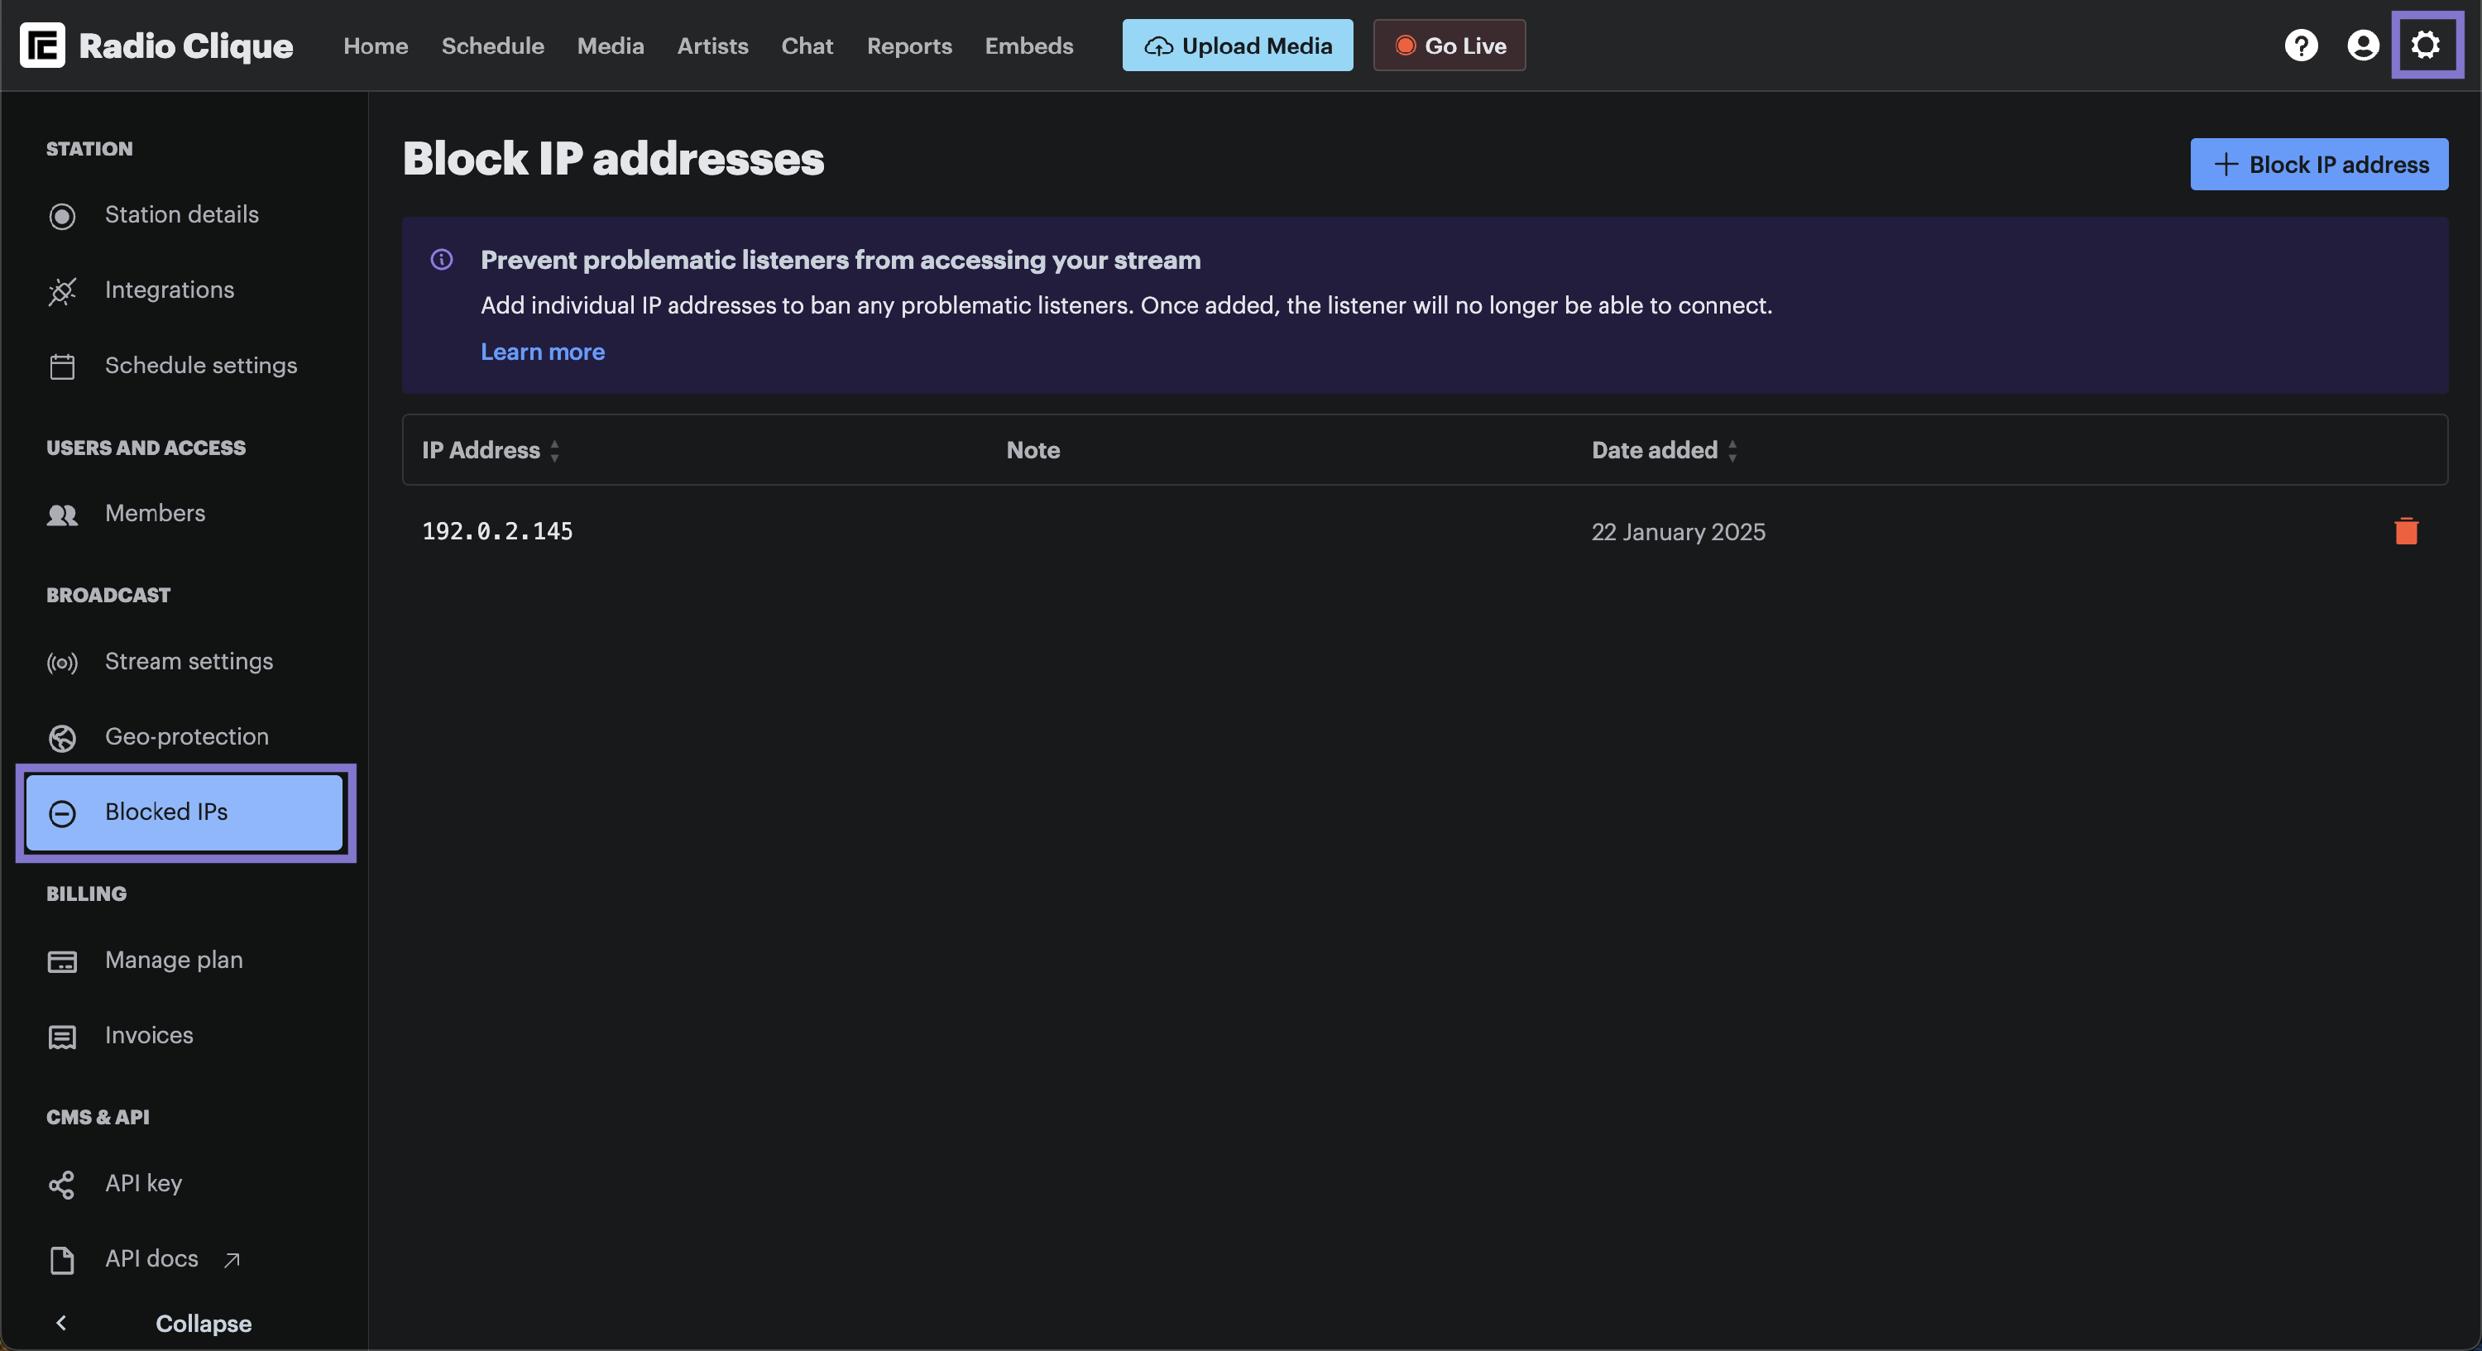
Task: Open the Artists menu
Action: point(712,46)
